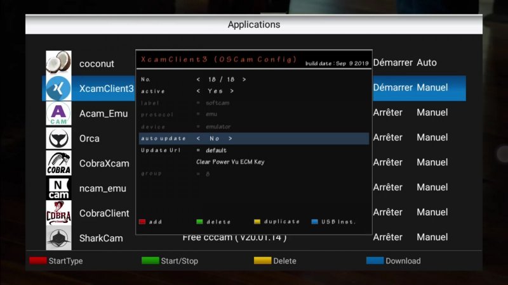Toggle active with its left arrow
The width and height of the screenshot is (508, 285).
click(198, 91)
